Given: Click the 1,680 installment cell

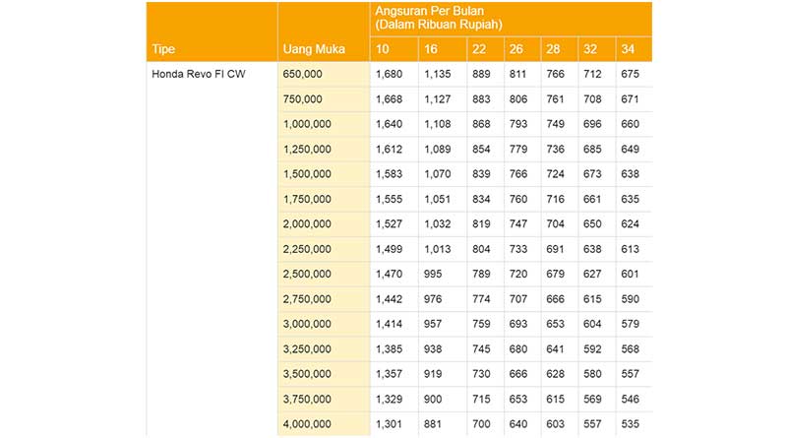Looking at the screenshot, I should [388, 74].
